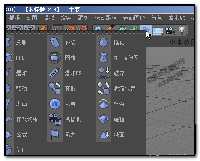Toggle the Z axis lock

tap(30, 28)
